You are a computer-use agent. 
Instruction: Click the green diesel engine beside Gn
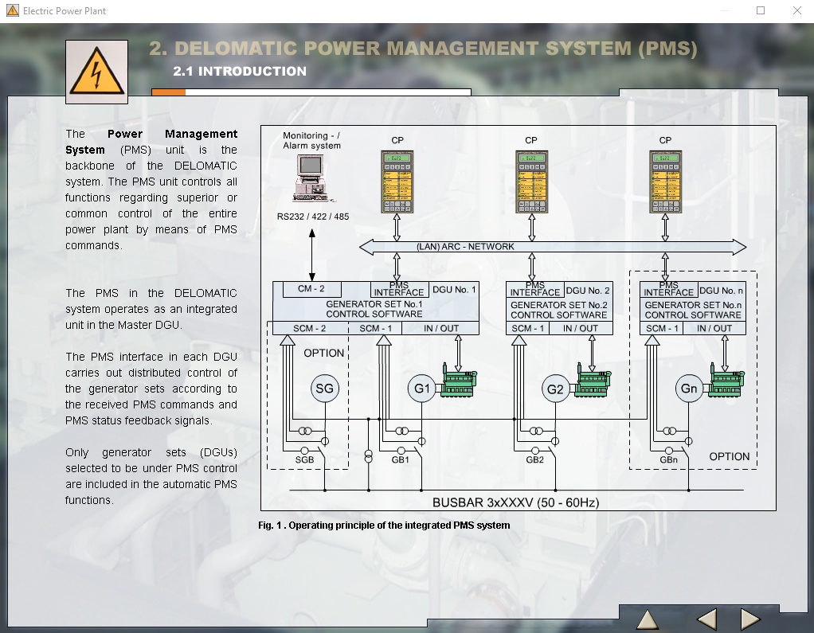[726, 381]
